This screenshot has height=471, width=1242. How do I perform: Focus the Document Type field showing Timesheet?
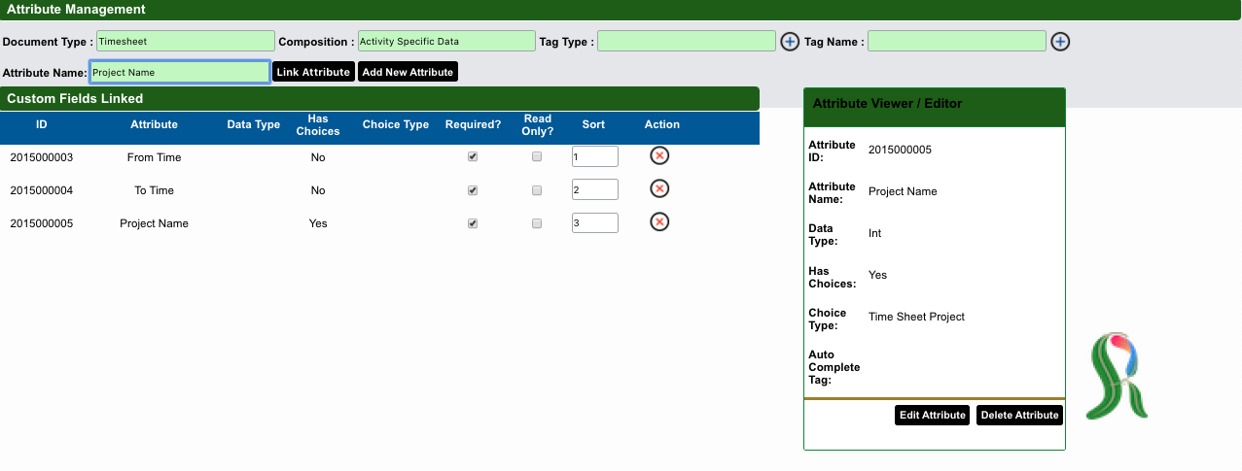(185, 41)
